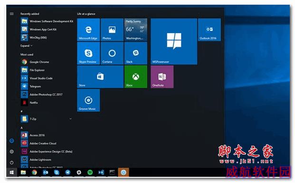Viewport: 295px width, 183px height.
Task: Open the Slack tile
Action: [x=136, y=53]
